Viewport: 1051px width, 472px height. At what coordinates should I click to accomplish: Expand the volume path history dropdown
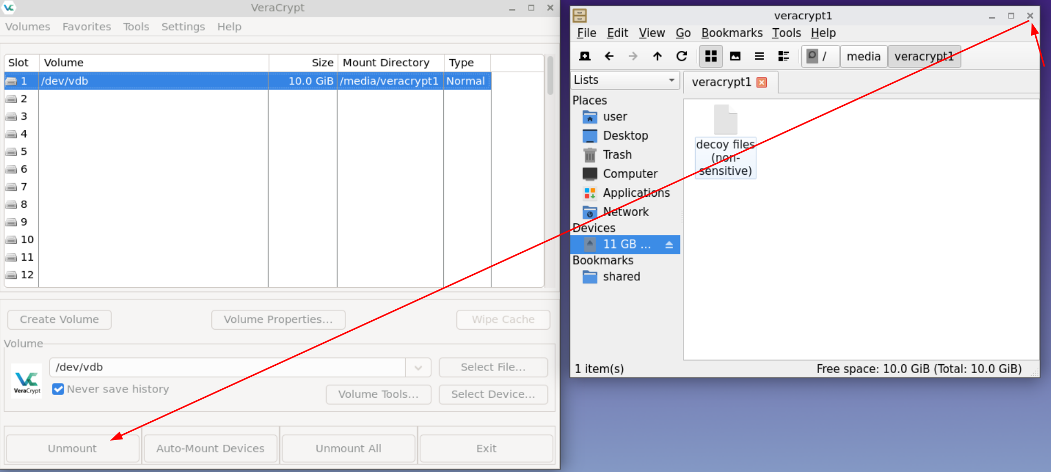(x=418, y=367)
